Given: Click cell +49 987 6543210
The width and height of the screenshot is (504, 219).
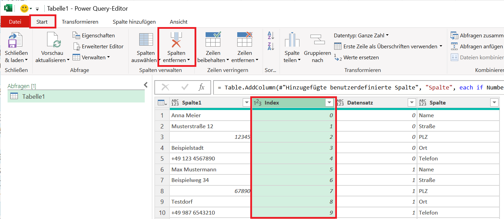Looking at the screenshot, I should coord(210,212).
